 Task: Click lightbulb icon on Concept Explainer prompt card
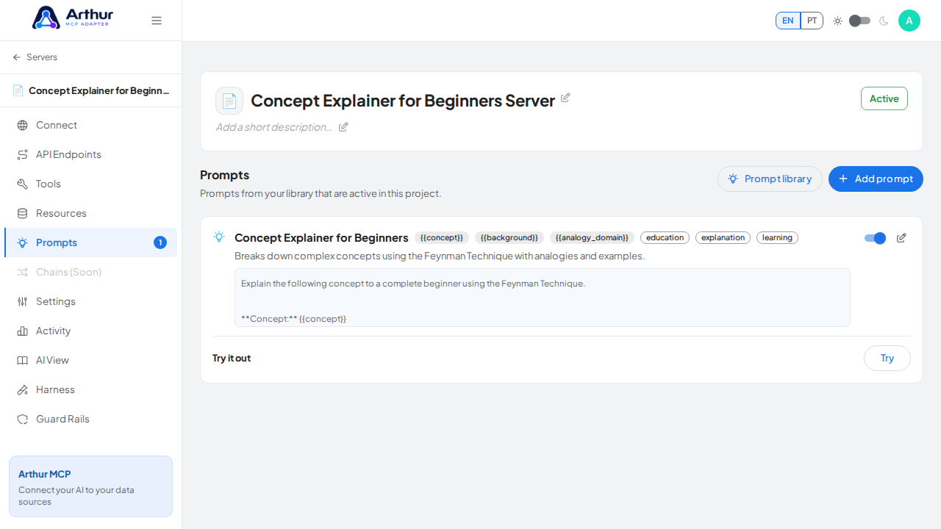click(x=219, y=237)
